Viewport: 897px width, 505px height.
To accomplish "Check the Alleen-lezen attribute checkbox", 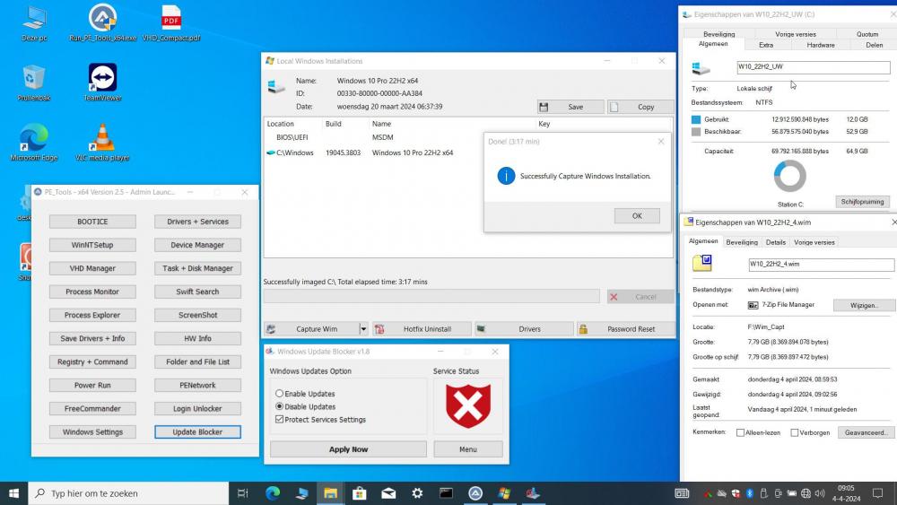I will (740, 432).
